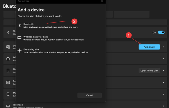Image resolution: width=169 pixels, height=108 pixels.
Task: Expand the Touchpad row chevron
Action: click(x=163, y=106)
